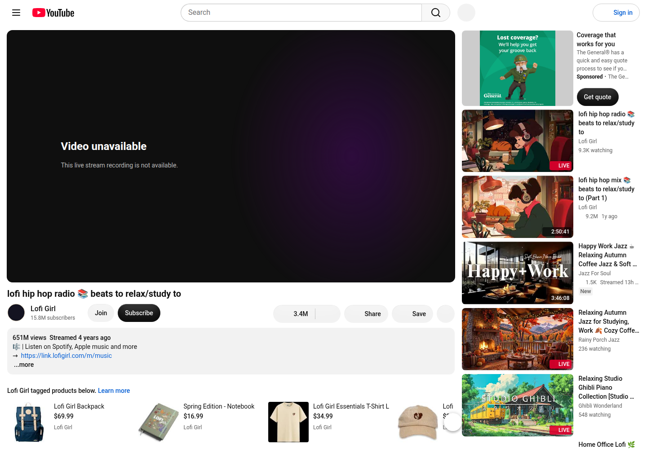This screenshot has width=647, height=449.
Task: Open Learn more about tagged products
Action: 114,391
